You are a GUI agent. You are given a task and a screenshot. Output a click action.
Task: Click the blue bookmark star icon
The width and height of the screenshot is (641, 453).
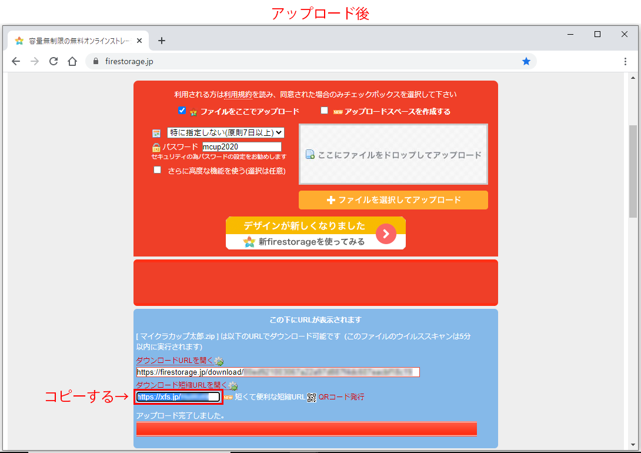(x=526, y=61)
